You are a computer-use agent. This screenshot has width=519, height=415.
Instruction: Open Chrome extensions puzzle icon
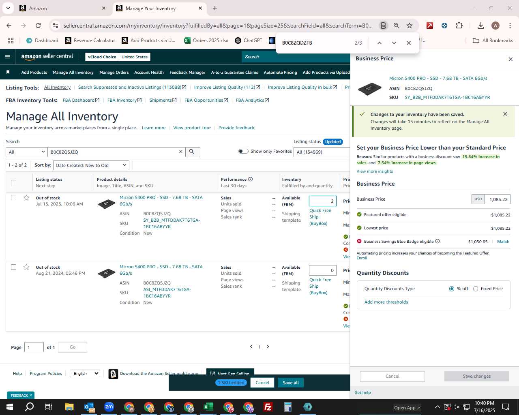pos(459,26)
